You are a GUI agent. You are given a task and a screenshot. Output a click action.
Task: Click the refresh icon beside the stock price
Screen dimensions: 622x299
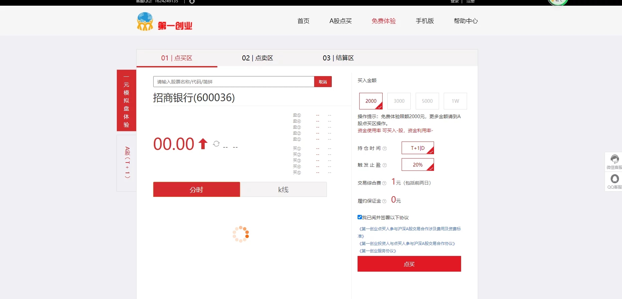(x=216, y=143)
